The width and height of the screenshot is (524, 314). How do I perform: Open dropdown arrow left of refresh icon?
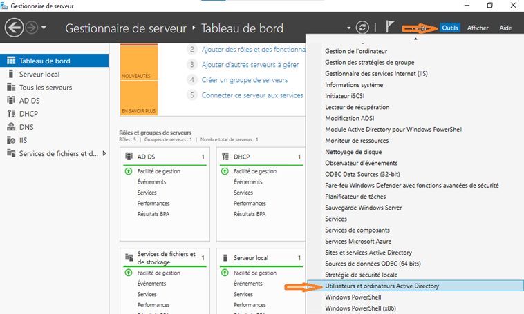[x=348, y=28]
